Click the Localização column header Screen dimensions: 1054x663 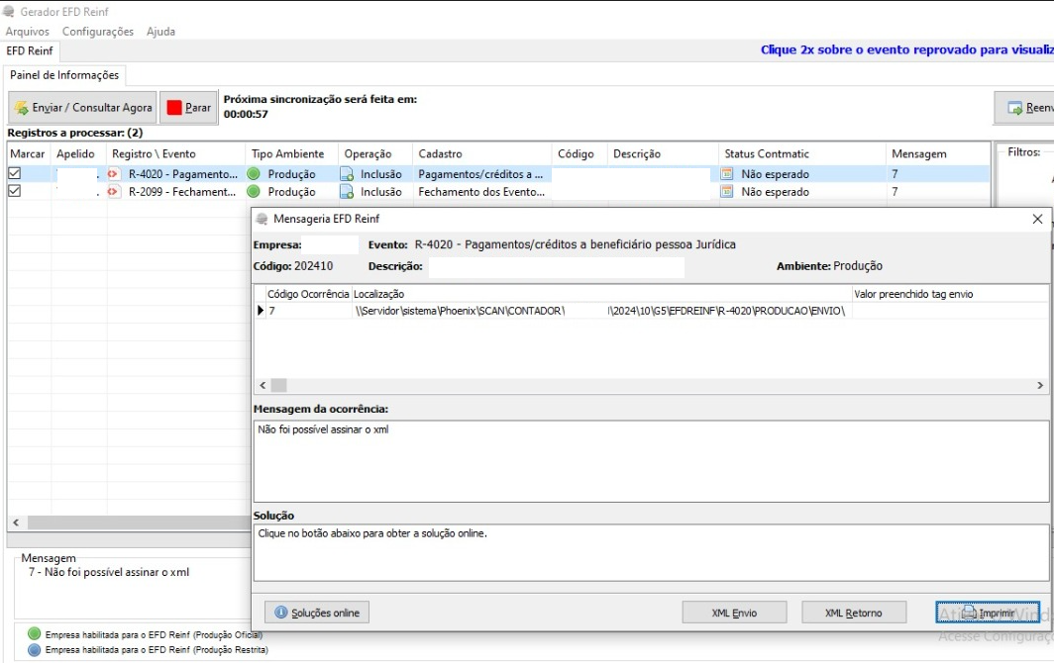(601, 294)
